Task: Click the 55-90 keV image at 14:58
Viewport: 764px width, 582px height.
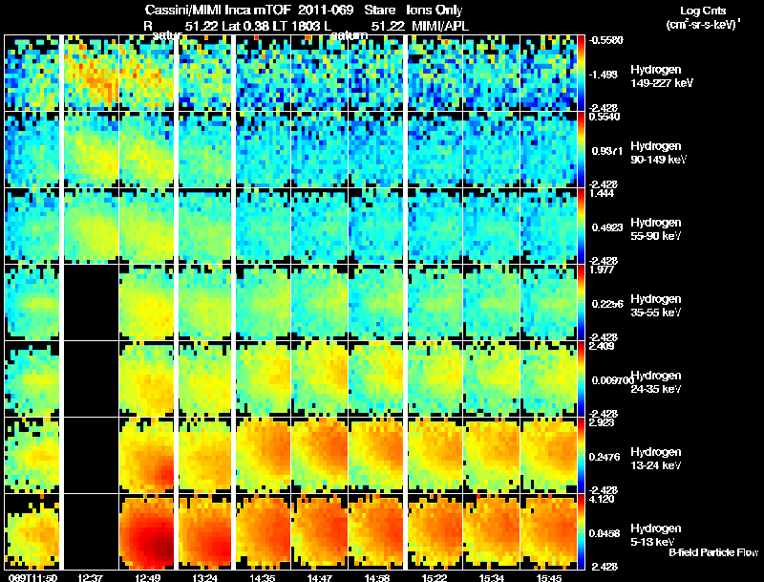Action: click(376, 226)
